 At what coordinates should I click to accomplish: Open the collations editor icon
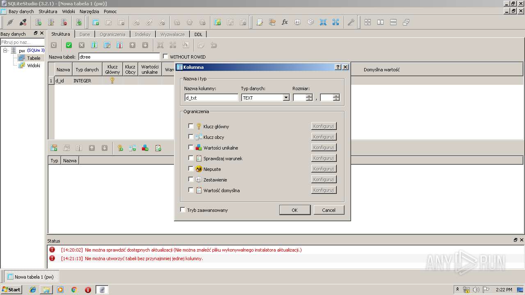(298, 22)
